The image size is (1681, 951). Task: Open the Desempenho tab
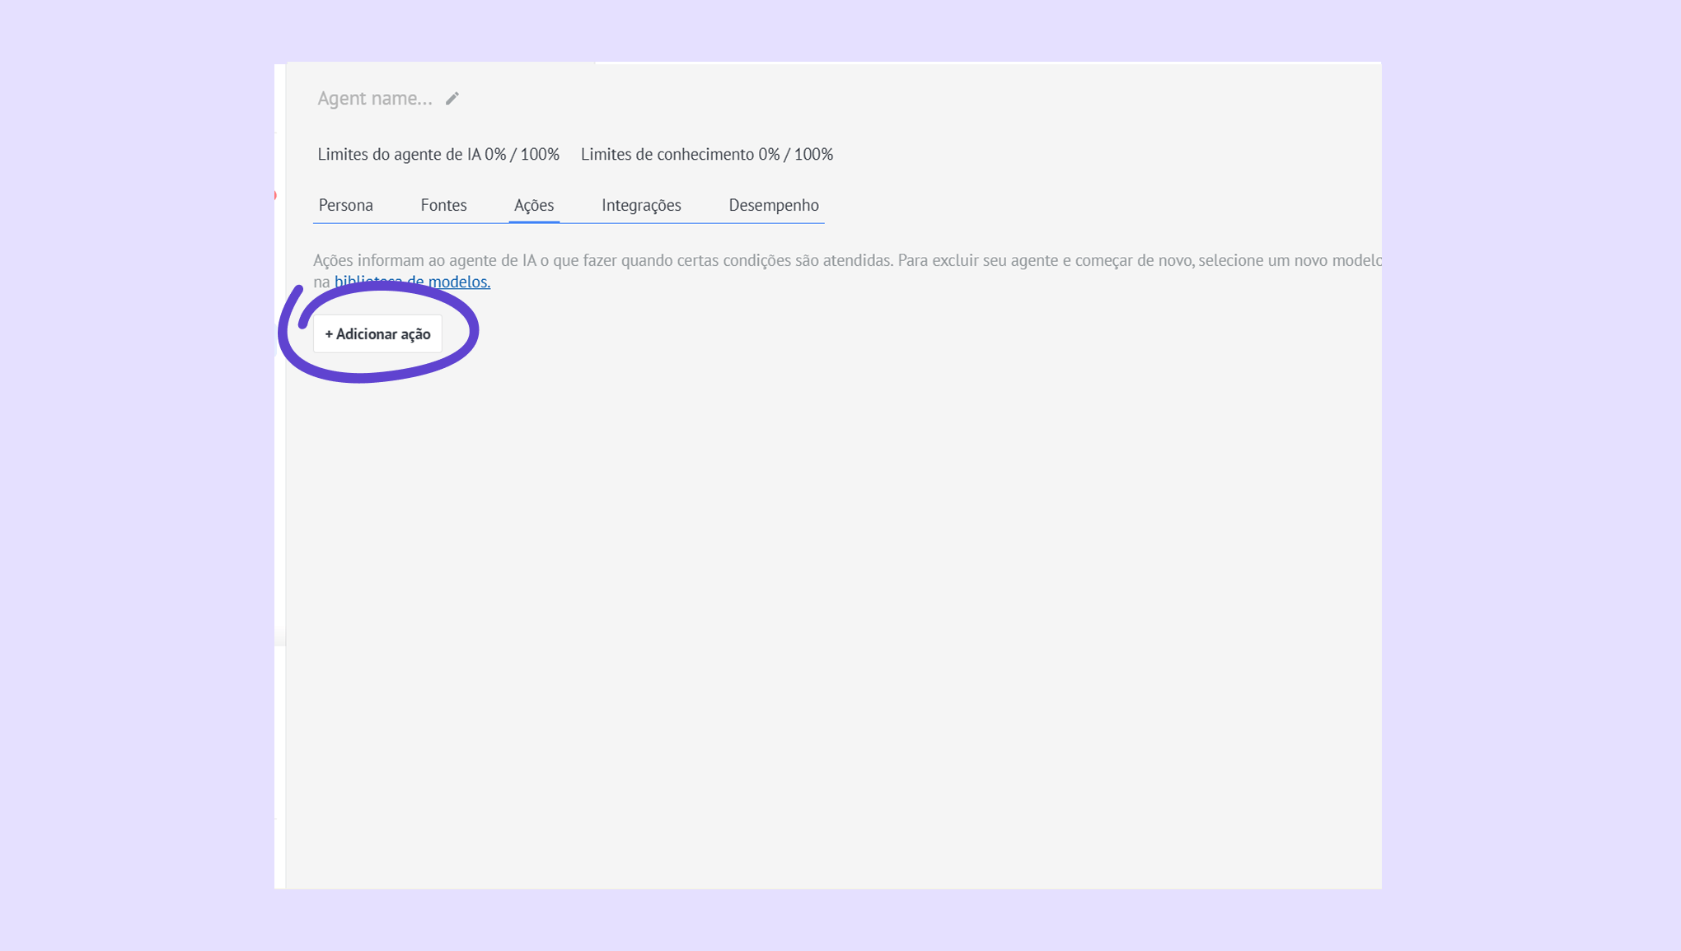point(773,205)
